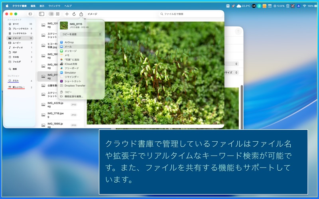Image resolution: width=319 pixels, height=199 pixels.
Task: Choose Simulator in share menu
Action: click(81, 72)
